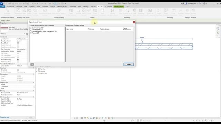This screenshot has height=124, width=221.
Task: Collapse the IFC Parameters section
Action: click(x=34, y=97)
